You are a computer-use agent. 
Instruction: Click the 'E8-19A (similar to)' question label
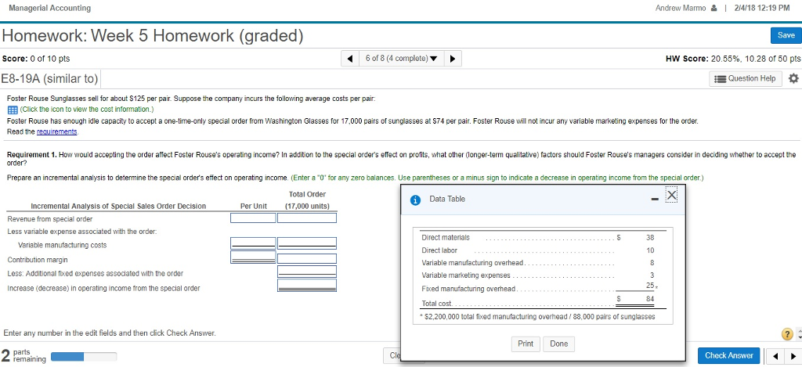click(49, 79)
